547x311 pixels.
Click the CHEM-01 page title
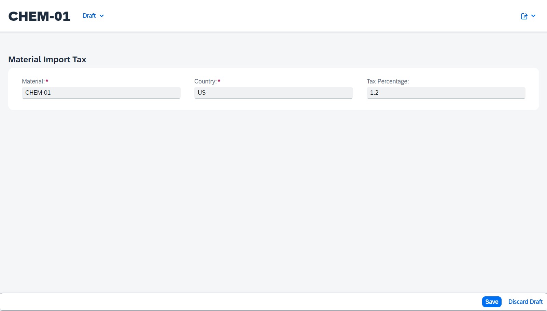tap(39, 16)
